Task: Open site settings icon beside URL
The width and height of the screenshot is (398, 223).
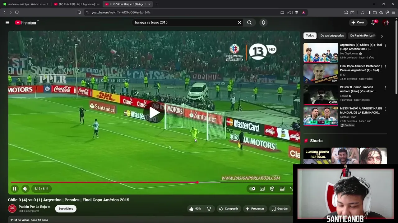Action: [x=87, y=12]
